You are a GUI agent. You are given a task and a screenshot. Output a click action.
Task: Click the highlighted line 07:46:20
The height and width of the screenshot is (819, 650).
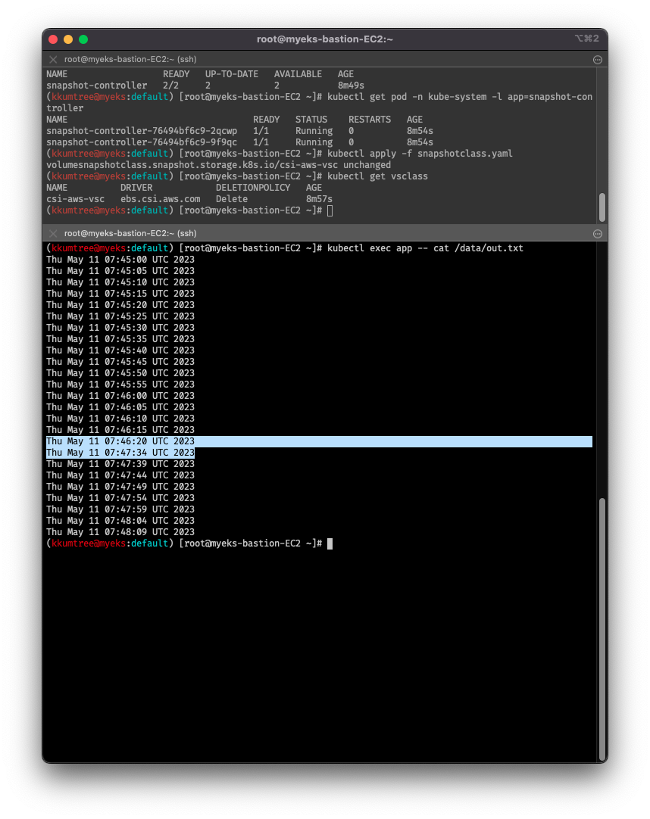(319, 441)
